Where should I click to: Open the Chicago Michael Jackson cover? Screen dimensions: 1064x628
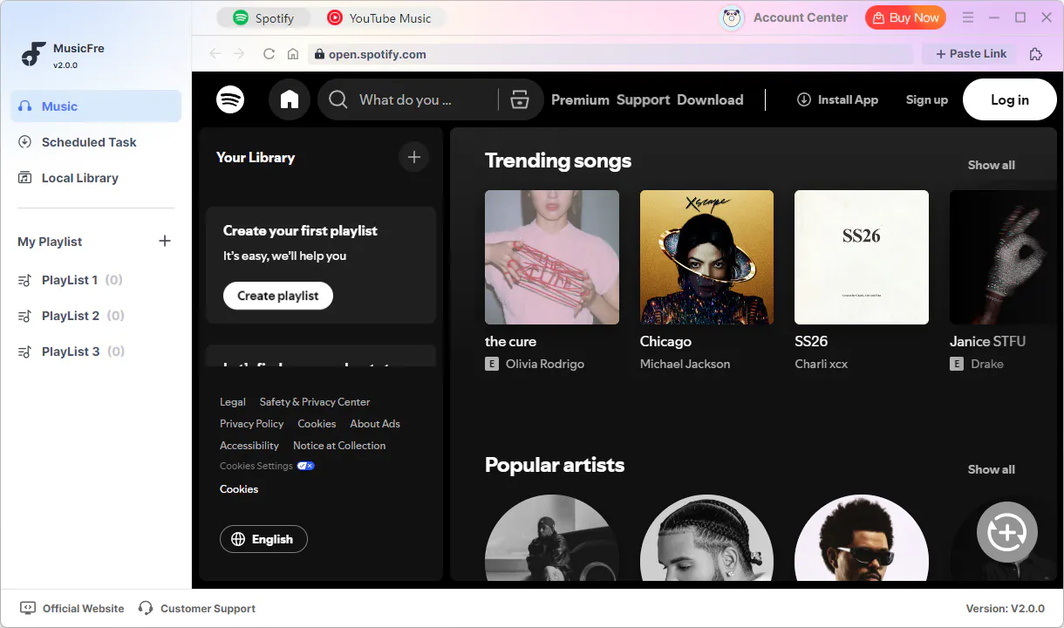coord(706,257)
